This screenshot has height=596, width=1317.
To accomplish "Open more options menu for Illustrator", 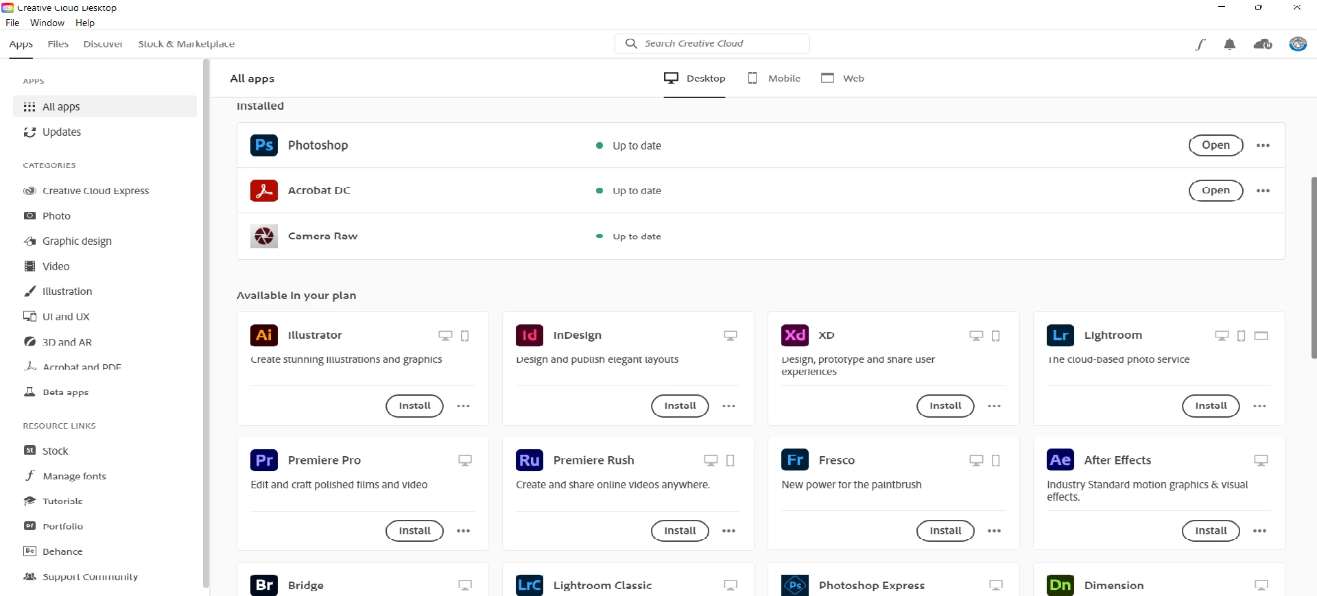I will (464, 406).
